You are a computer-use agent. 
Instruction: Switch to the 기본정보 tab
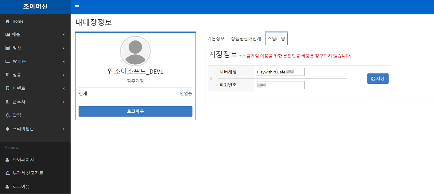coord(216,39)
